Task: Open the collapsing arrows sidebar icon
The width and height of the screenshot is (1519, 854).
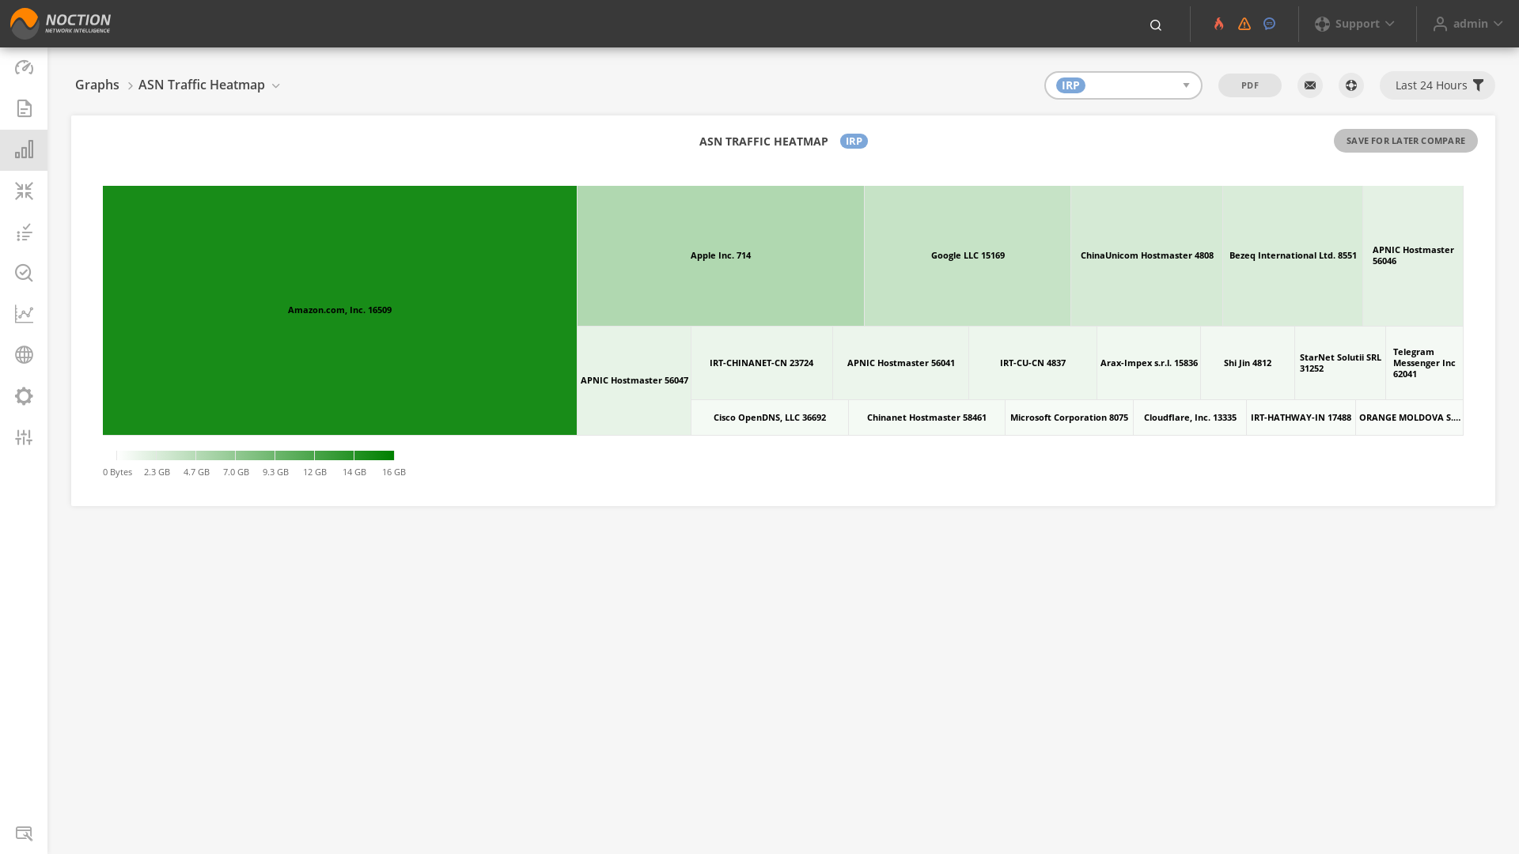Action: pos(24,191)
